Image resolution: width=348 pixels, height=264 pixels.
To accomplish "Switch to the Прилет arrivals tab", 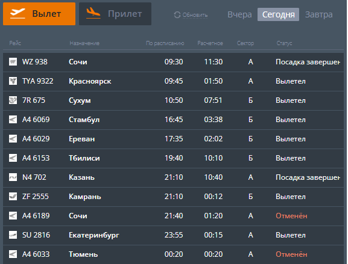I will (115, 14).
